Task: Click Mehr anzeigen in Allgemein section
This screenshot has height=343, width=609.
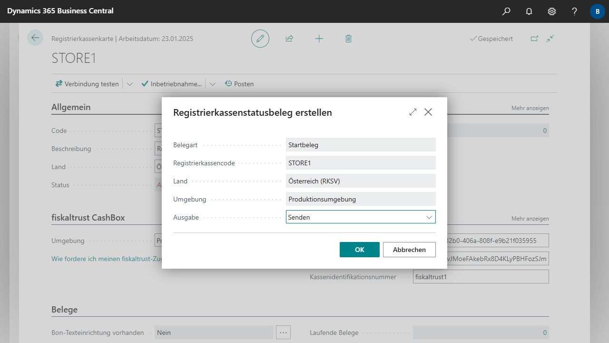Action: [530, 108]
